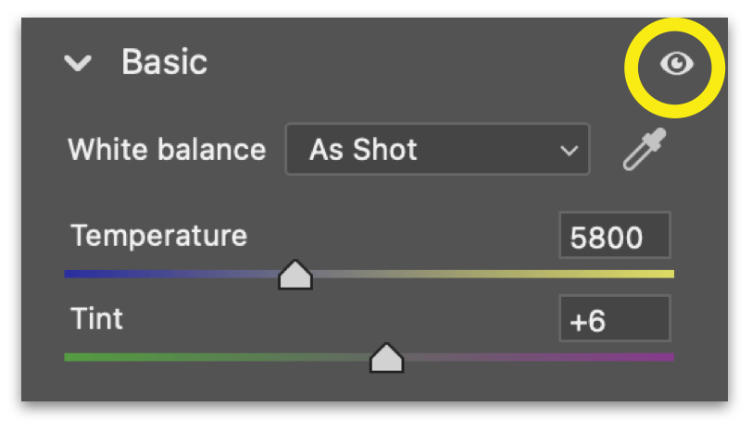This screenshot has height=431, width=752.
Task: Select the White Balance eyedropper tool
Action: [644, 150]
